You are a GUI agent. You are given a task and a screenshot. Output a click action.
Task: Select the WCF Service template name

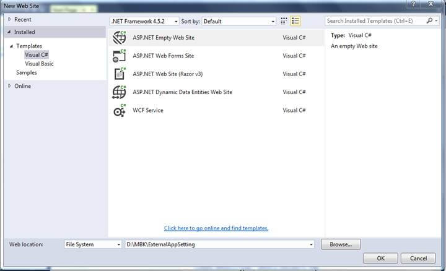click(148, 110)
